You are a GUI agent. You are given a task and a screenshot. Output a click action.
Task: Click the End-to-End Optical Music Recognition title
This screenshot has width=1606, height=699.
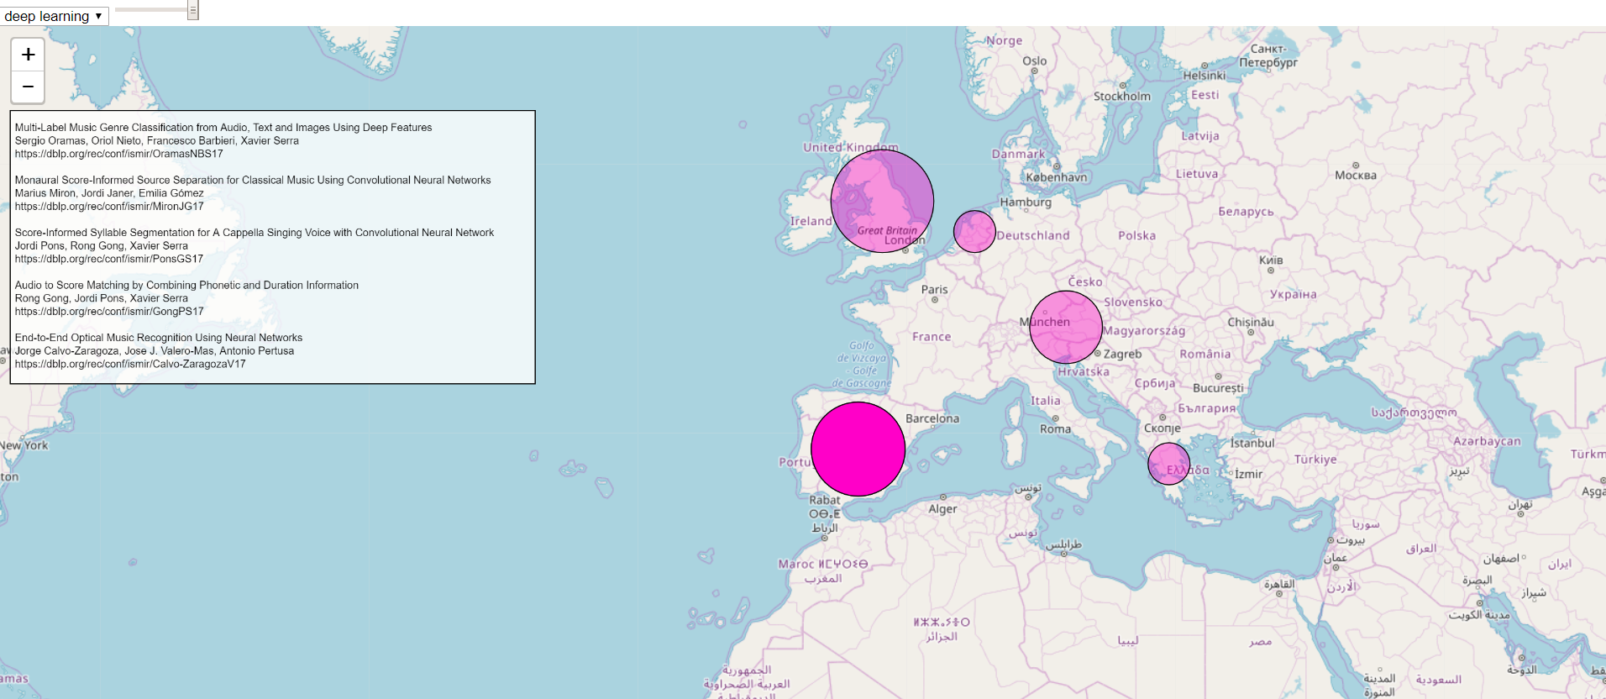coord(159,338)
